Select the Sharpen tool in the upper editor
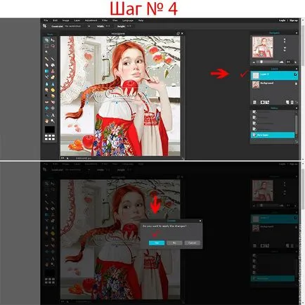This screenshot has width=305, height=305. coord(53,84)
